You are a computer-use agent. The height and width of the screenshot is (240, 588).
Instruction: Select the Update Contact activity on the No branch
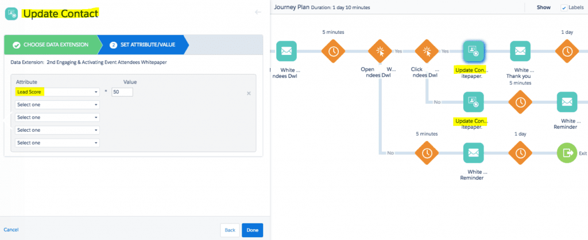pos(473,103)
